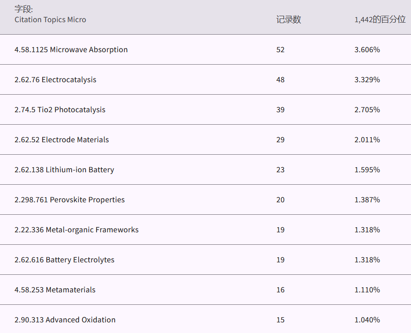Click the 记录数 column header
This screenshot has height=333, width=411.
tap(288, 19)
